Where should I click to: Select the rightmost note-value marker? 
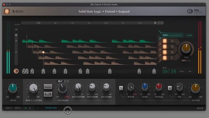[154, 71]
